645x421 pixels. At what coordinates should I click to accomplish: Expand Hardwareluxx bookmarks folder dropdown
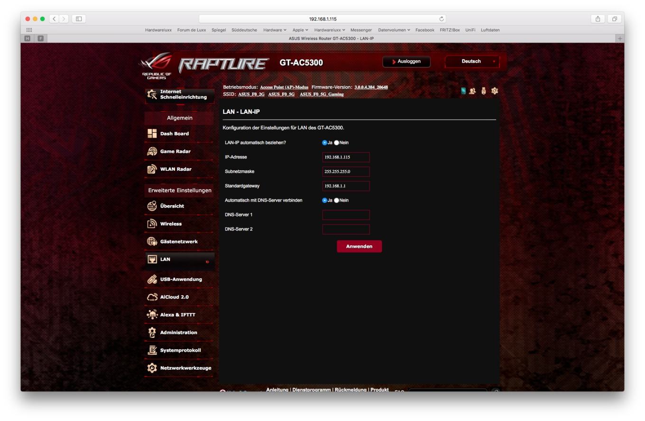click(x=330, y=30)
